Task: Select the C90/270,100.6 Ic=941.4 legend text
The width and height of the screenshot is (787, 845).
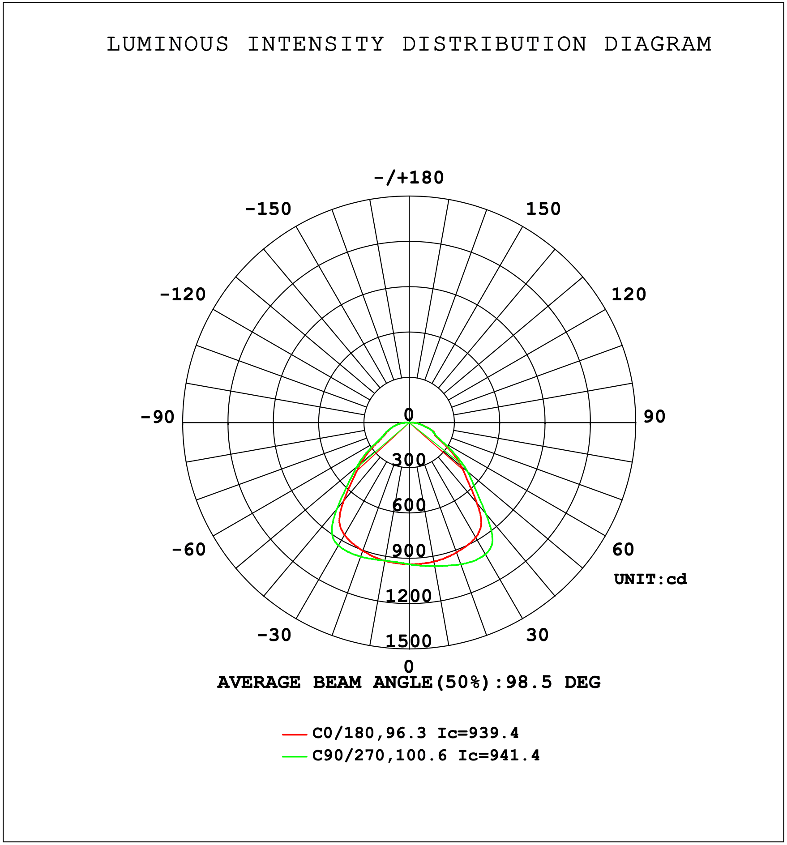Action: (x=426, y=756)
